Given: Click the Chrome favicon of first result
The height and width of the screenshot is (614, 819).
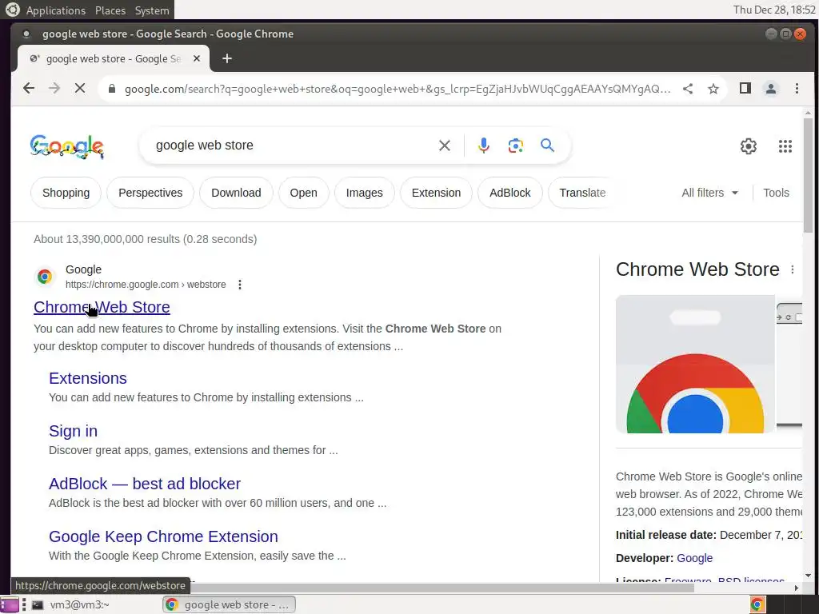Looking at the screenshot, I should pyautogui.click(x=45, y=277).
